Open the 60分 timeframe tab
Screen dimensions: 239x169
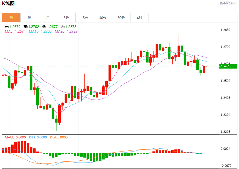(121, 18)
